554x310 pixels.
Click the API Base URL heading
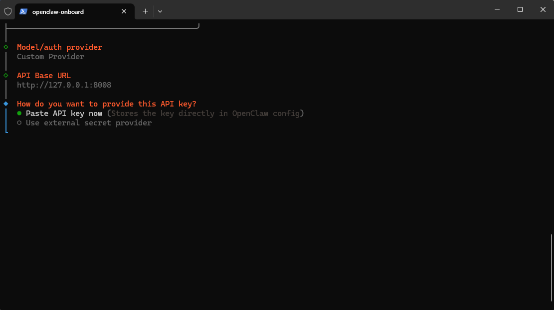[x=44, y=76]
